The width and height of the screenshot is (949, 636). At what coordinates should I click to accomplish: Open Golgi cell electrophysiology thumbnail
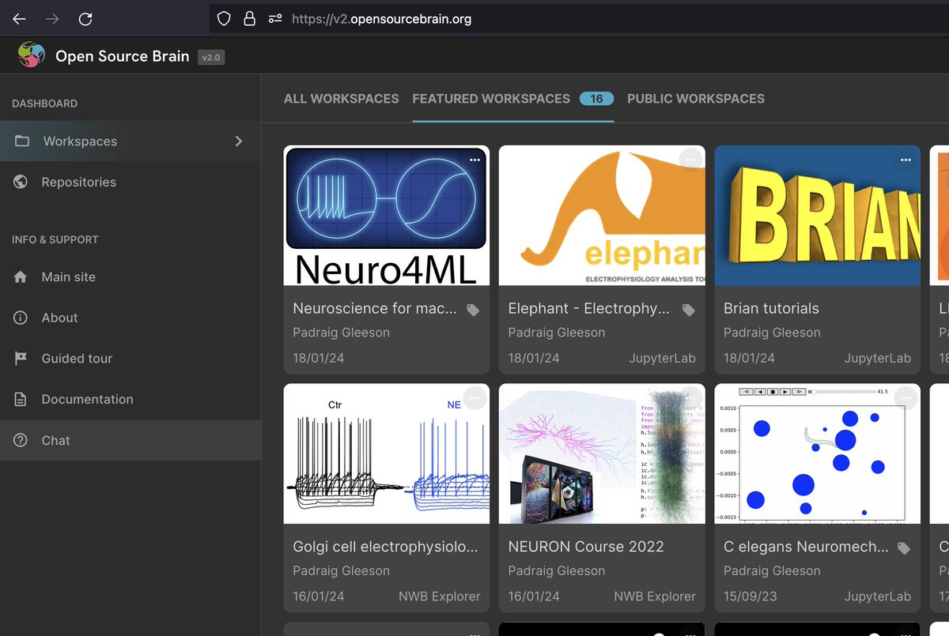[387, 453]
